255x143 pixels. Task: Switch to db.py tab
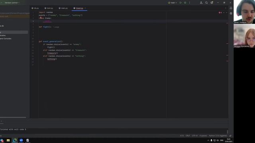coord(35,8)
